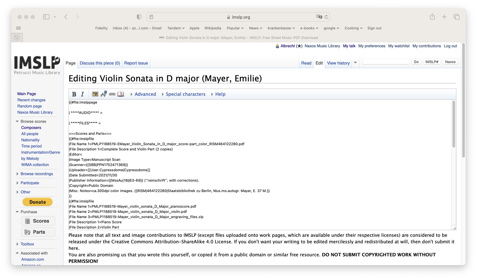Screen dimensions: 477x279
Task: Expand the Participate section
Action: (27, 183)
